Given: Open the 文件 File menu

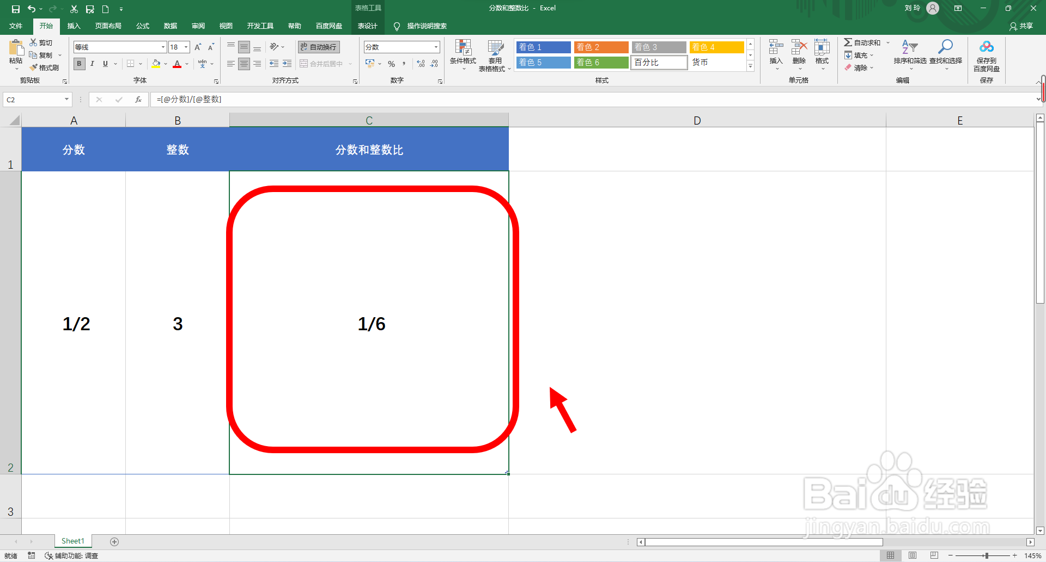Looking at the screenshot, I should [x=16, y=26].
